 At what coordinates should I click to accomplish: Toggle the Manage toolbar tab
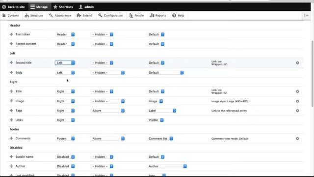(x=39, y=7)
